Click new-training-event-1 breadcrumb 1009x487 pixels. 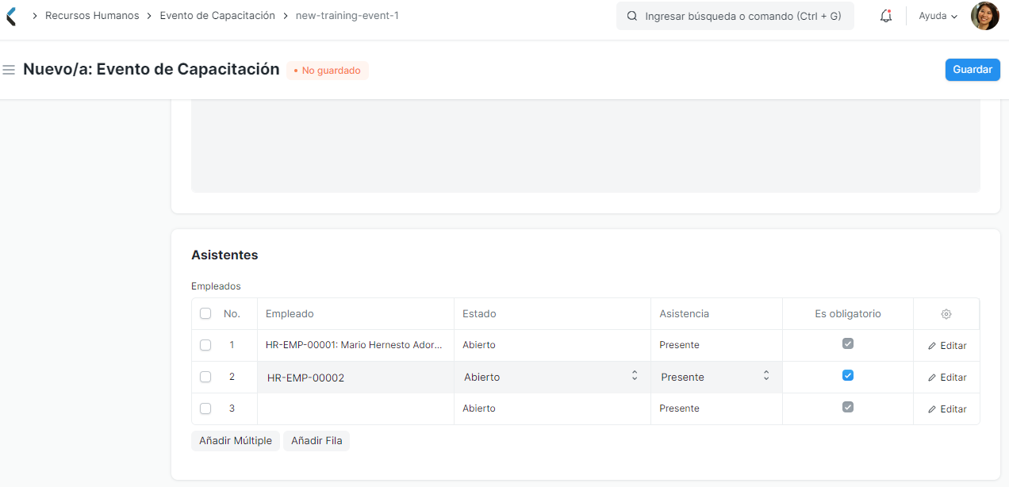tap(347, 16)
